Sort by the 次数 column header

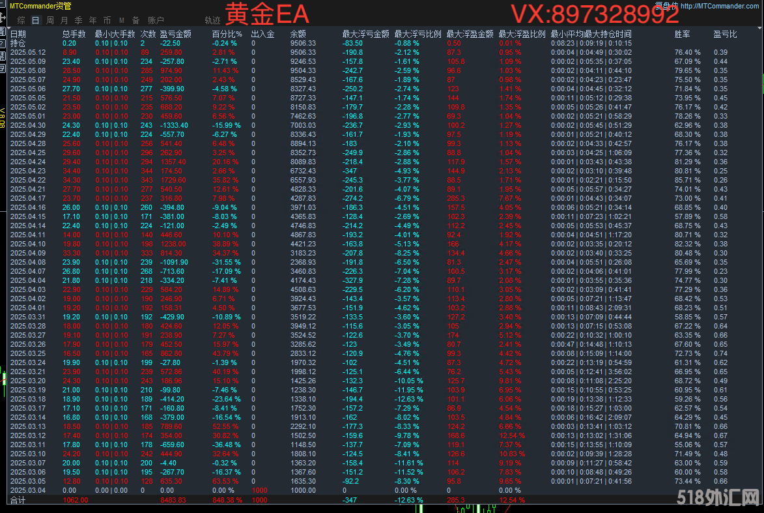(148, 34)
